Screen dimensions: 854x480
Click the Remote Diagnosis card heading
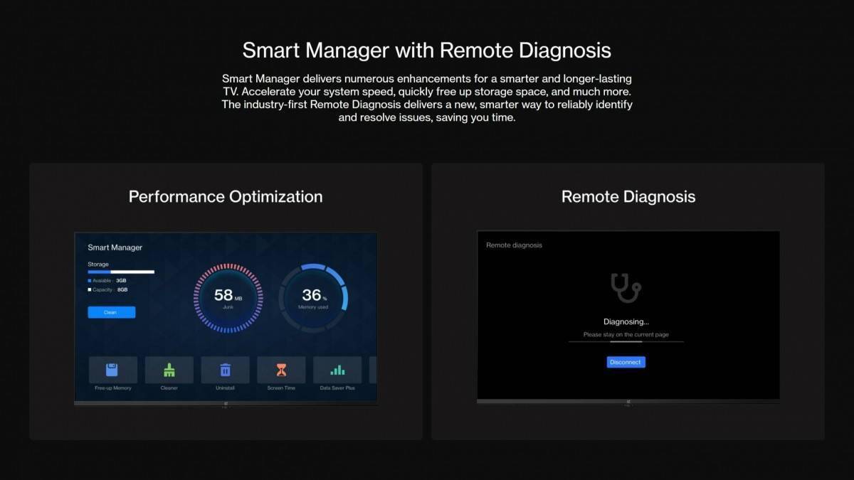coord(628,197)
